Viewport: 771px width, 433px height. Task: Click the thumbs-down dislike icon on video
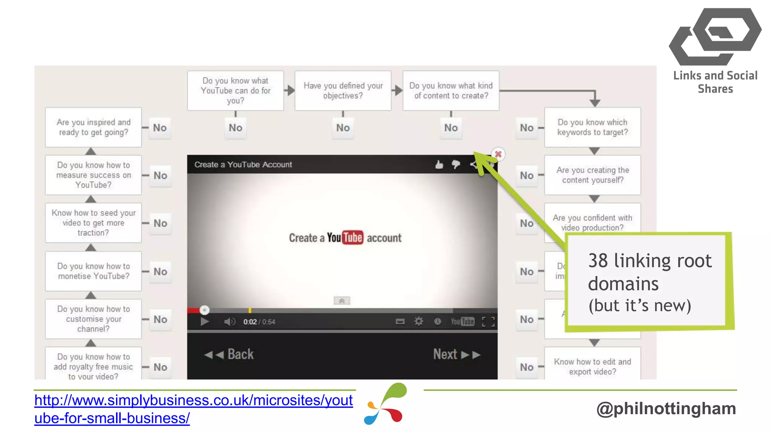tap(456, 165)
